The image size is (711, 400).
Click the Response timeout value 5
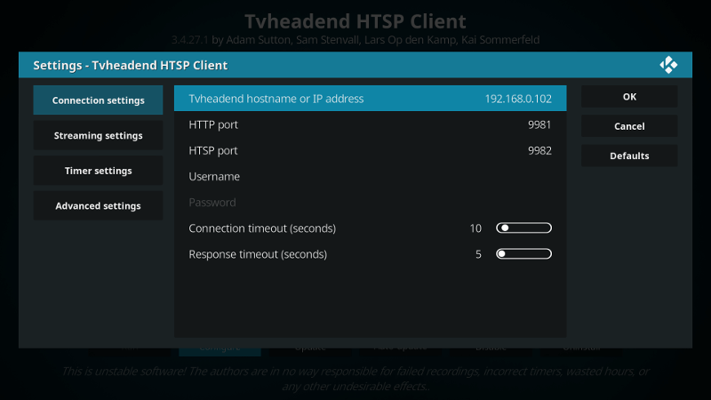(x=478, y=254)
